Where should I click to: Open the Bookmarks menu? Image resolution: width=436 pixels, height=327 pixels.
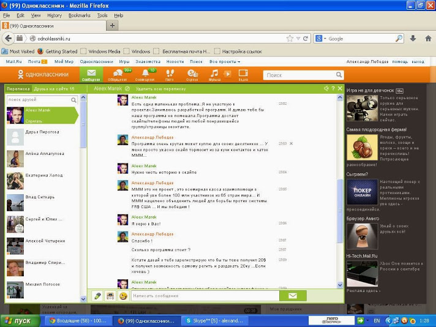tap(80, 15)
